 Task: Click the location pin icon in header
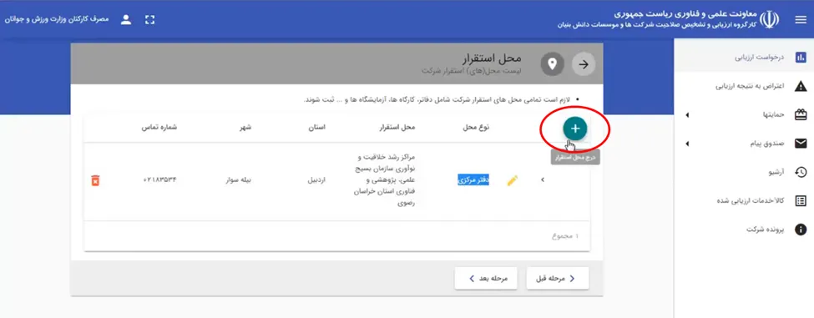pyautogui.click(x=553, y=64)
